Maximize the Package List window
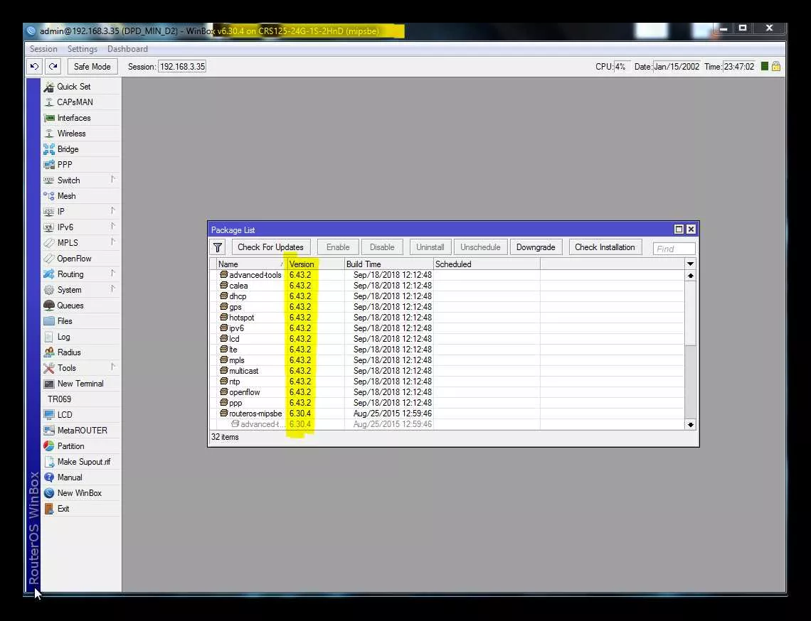811x621 pixels. [679, 229]
